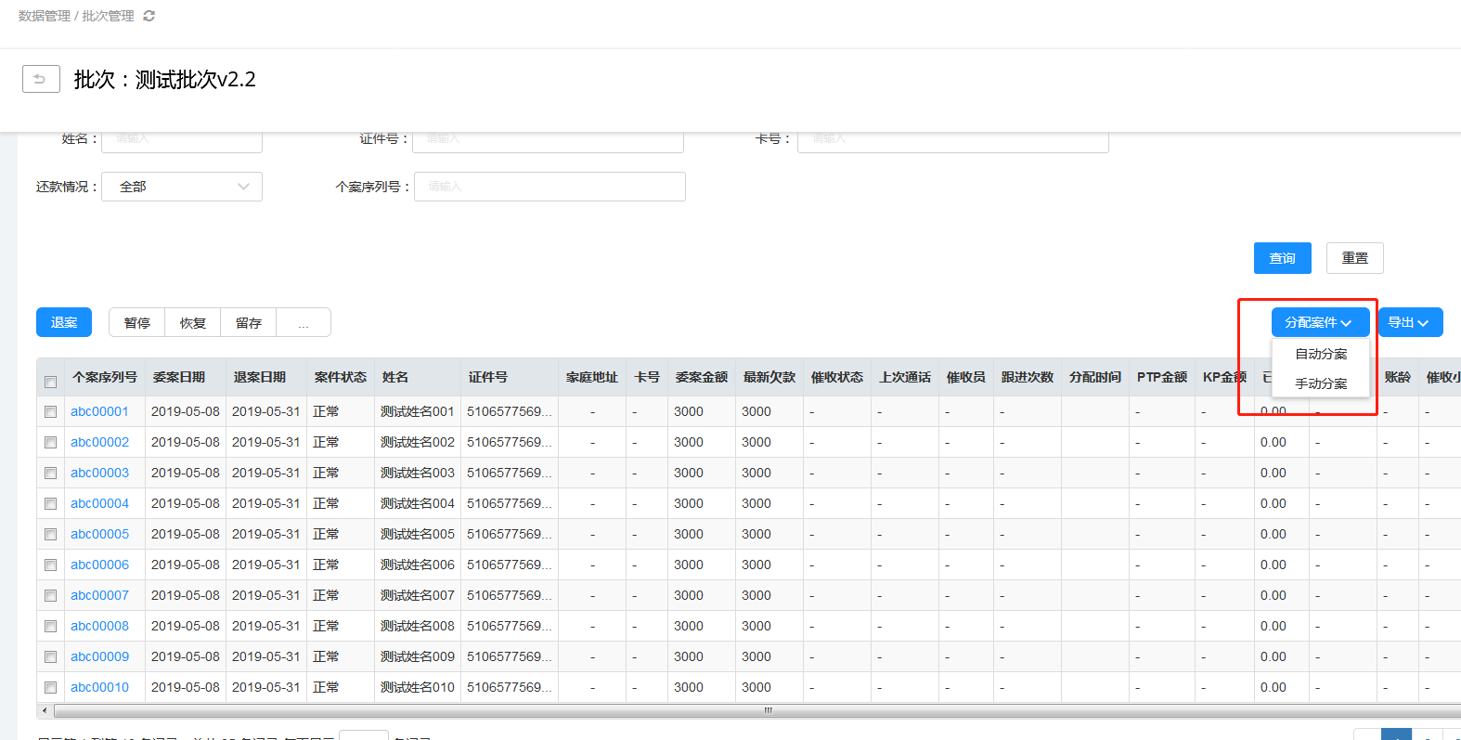
Task: Click the horizontal scrollbar left arrow
Action: (x=45, y=710)
